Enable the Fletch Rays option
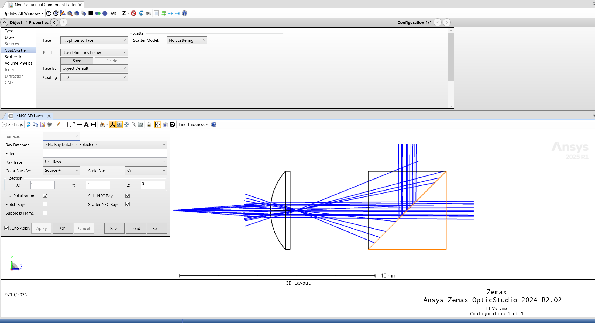The width and height of the screenshot is (595, 323). [45, 204]
